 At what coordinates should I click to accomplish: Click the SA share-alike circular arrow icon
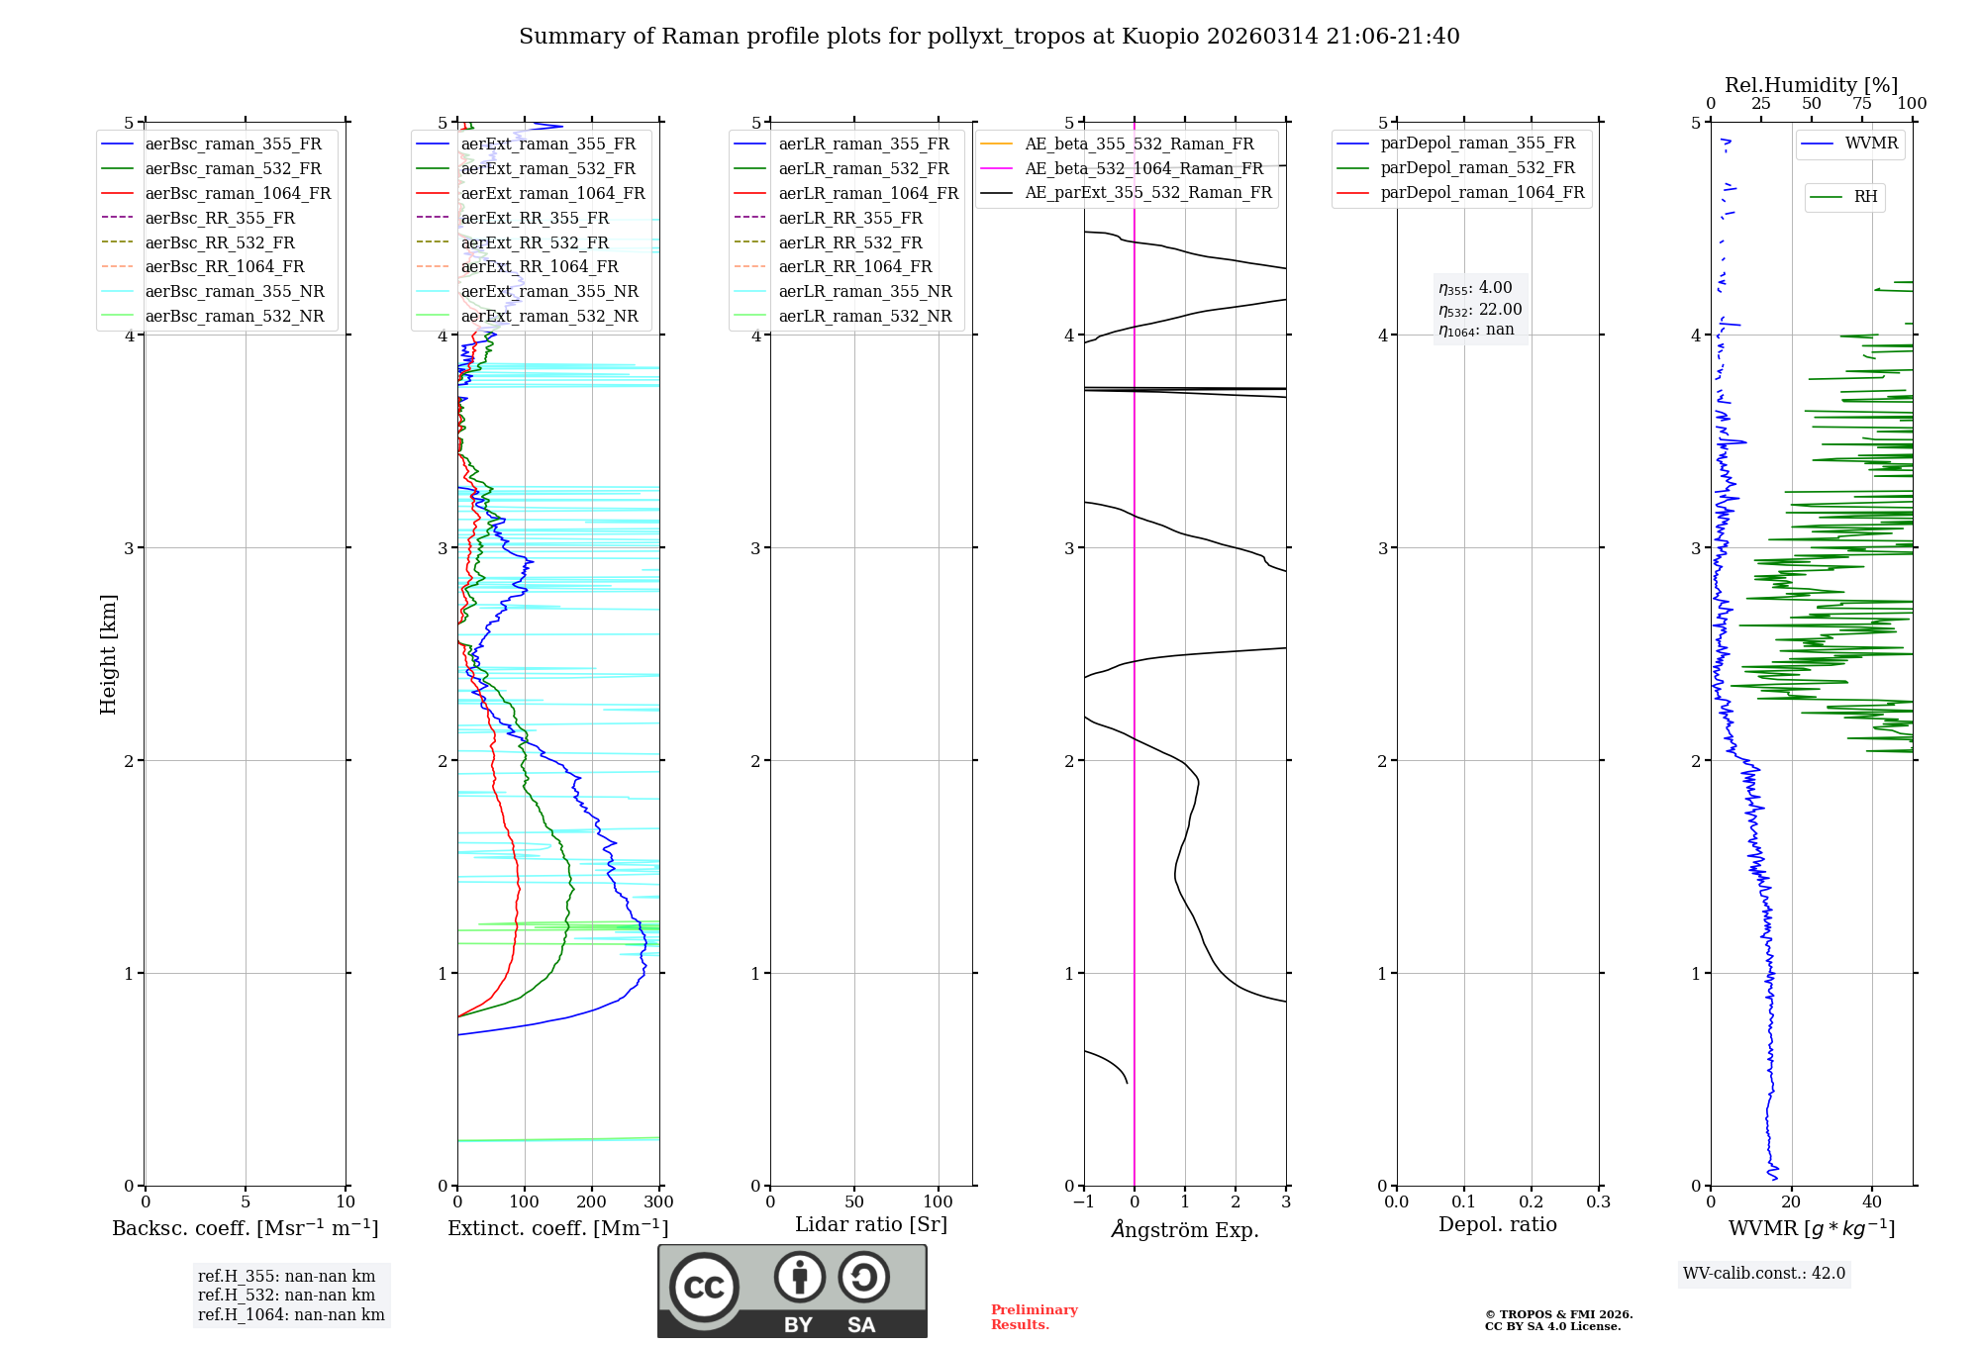coord(863,1277)
